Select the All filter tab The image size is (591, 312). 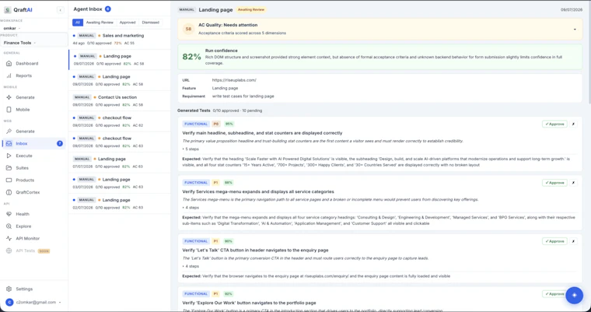(x=78, y=23)
